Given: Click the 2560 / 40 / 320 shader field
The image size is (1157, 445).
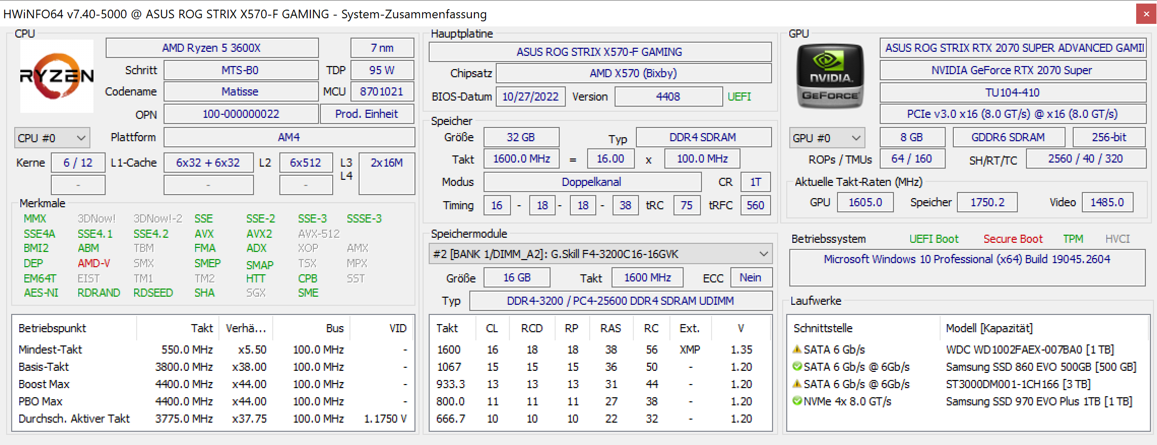Looking at the screenshot, I should [1086, 158].
